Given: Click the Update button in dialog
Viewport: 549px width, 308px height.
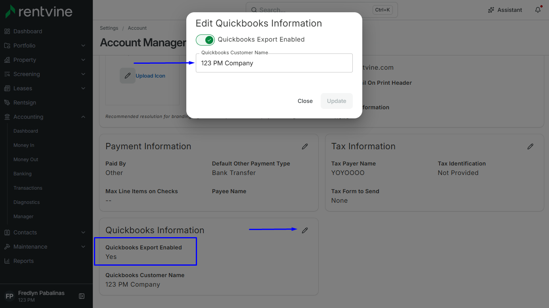Looking at the screenshot, I should [337, 101].
